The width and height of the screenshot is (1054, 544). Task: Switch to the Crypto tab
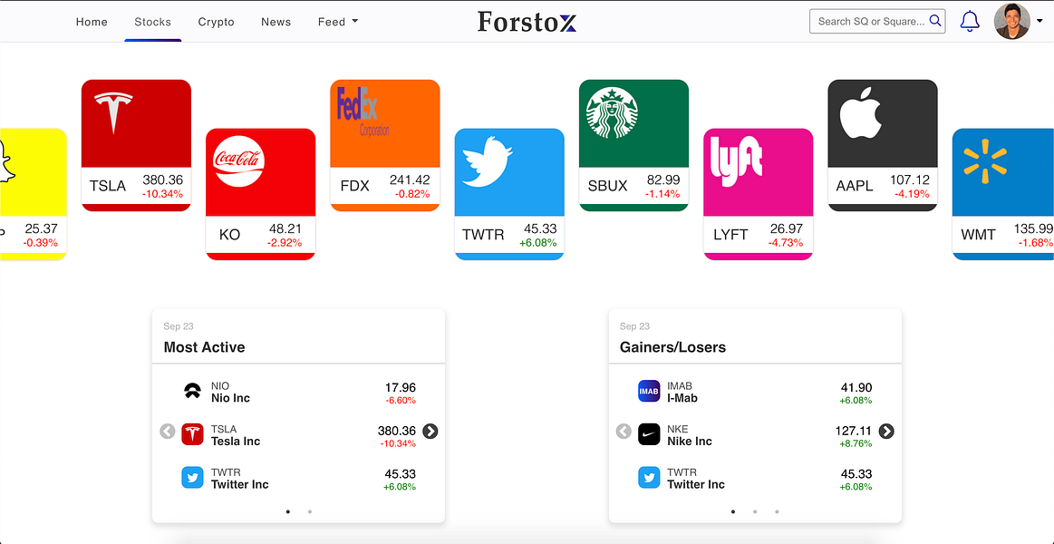coord(216,22)
